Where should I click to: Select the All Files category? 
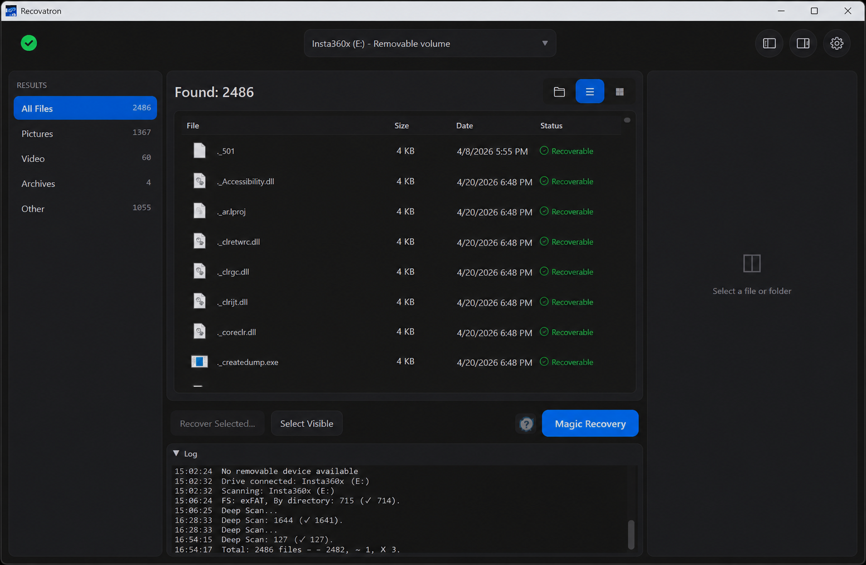(85, 108)
